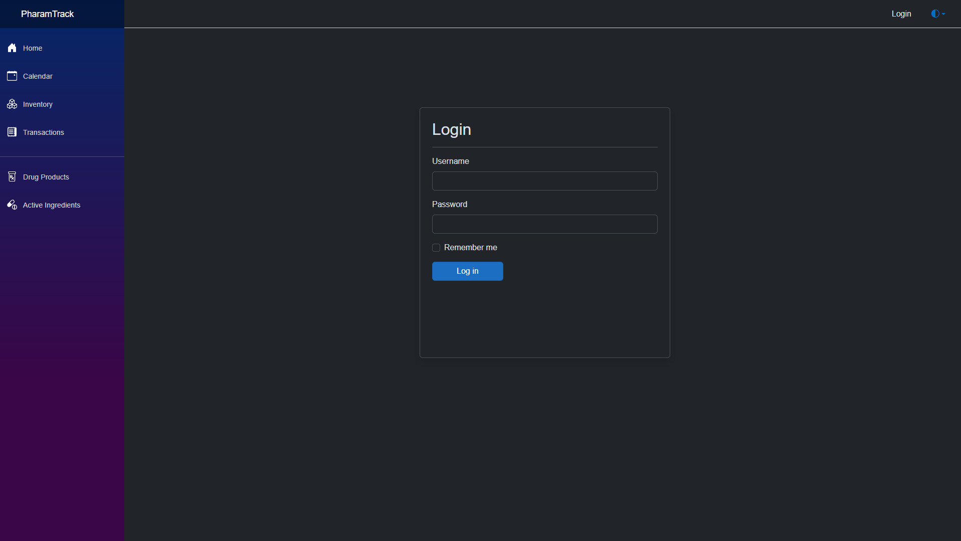Click the Active Ingredients pill icon
Image resolution: width=961 pixels, height=541 pixels.
(12, 205)
